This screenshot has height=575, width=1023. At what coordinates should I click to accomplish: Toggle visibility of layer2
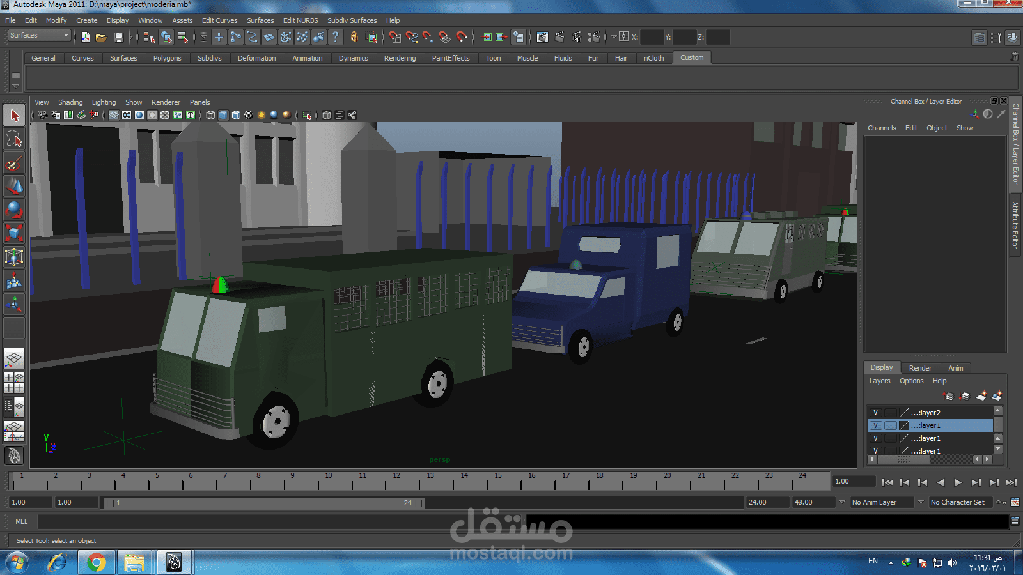[875, 413]
